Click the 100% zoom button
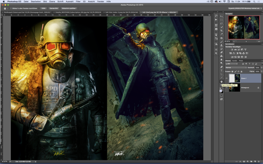The height and width of the screenshot is (164, 263). (x=43, y=8)
